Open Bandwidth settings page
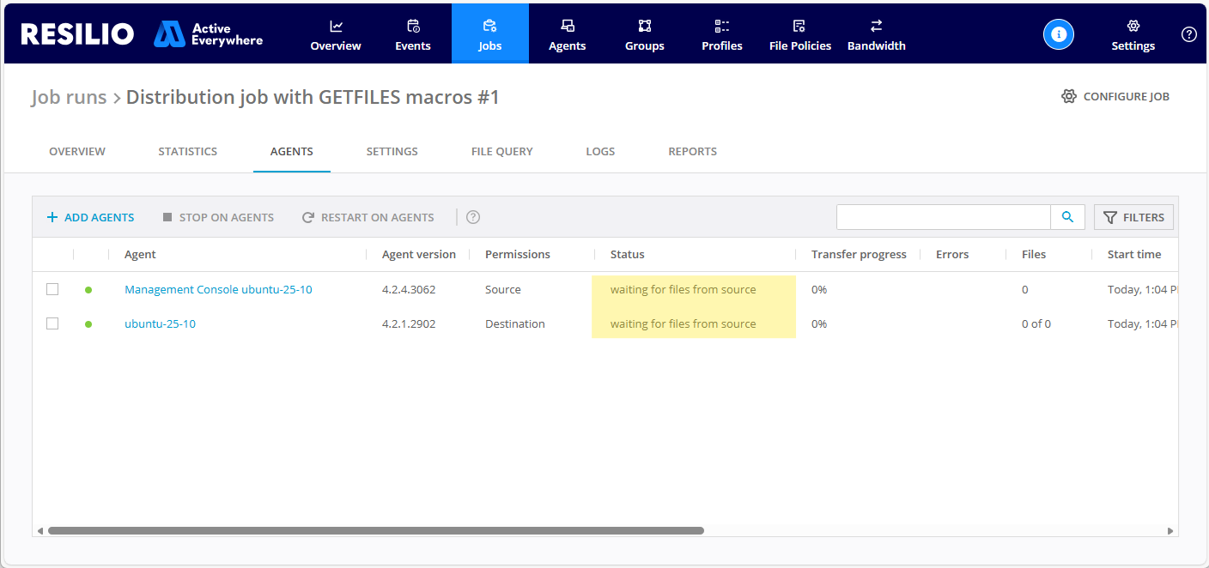The height and width of the screenshot is (568, 1209). (876, 34)
